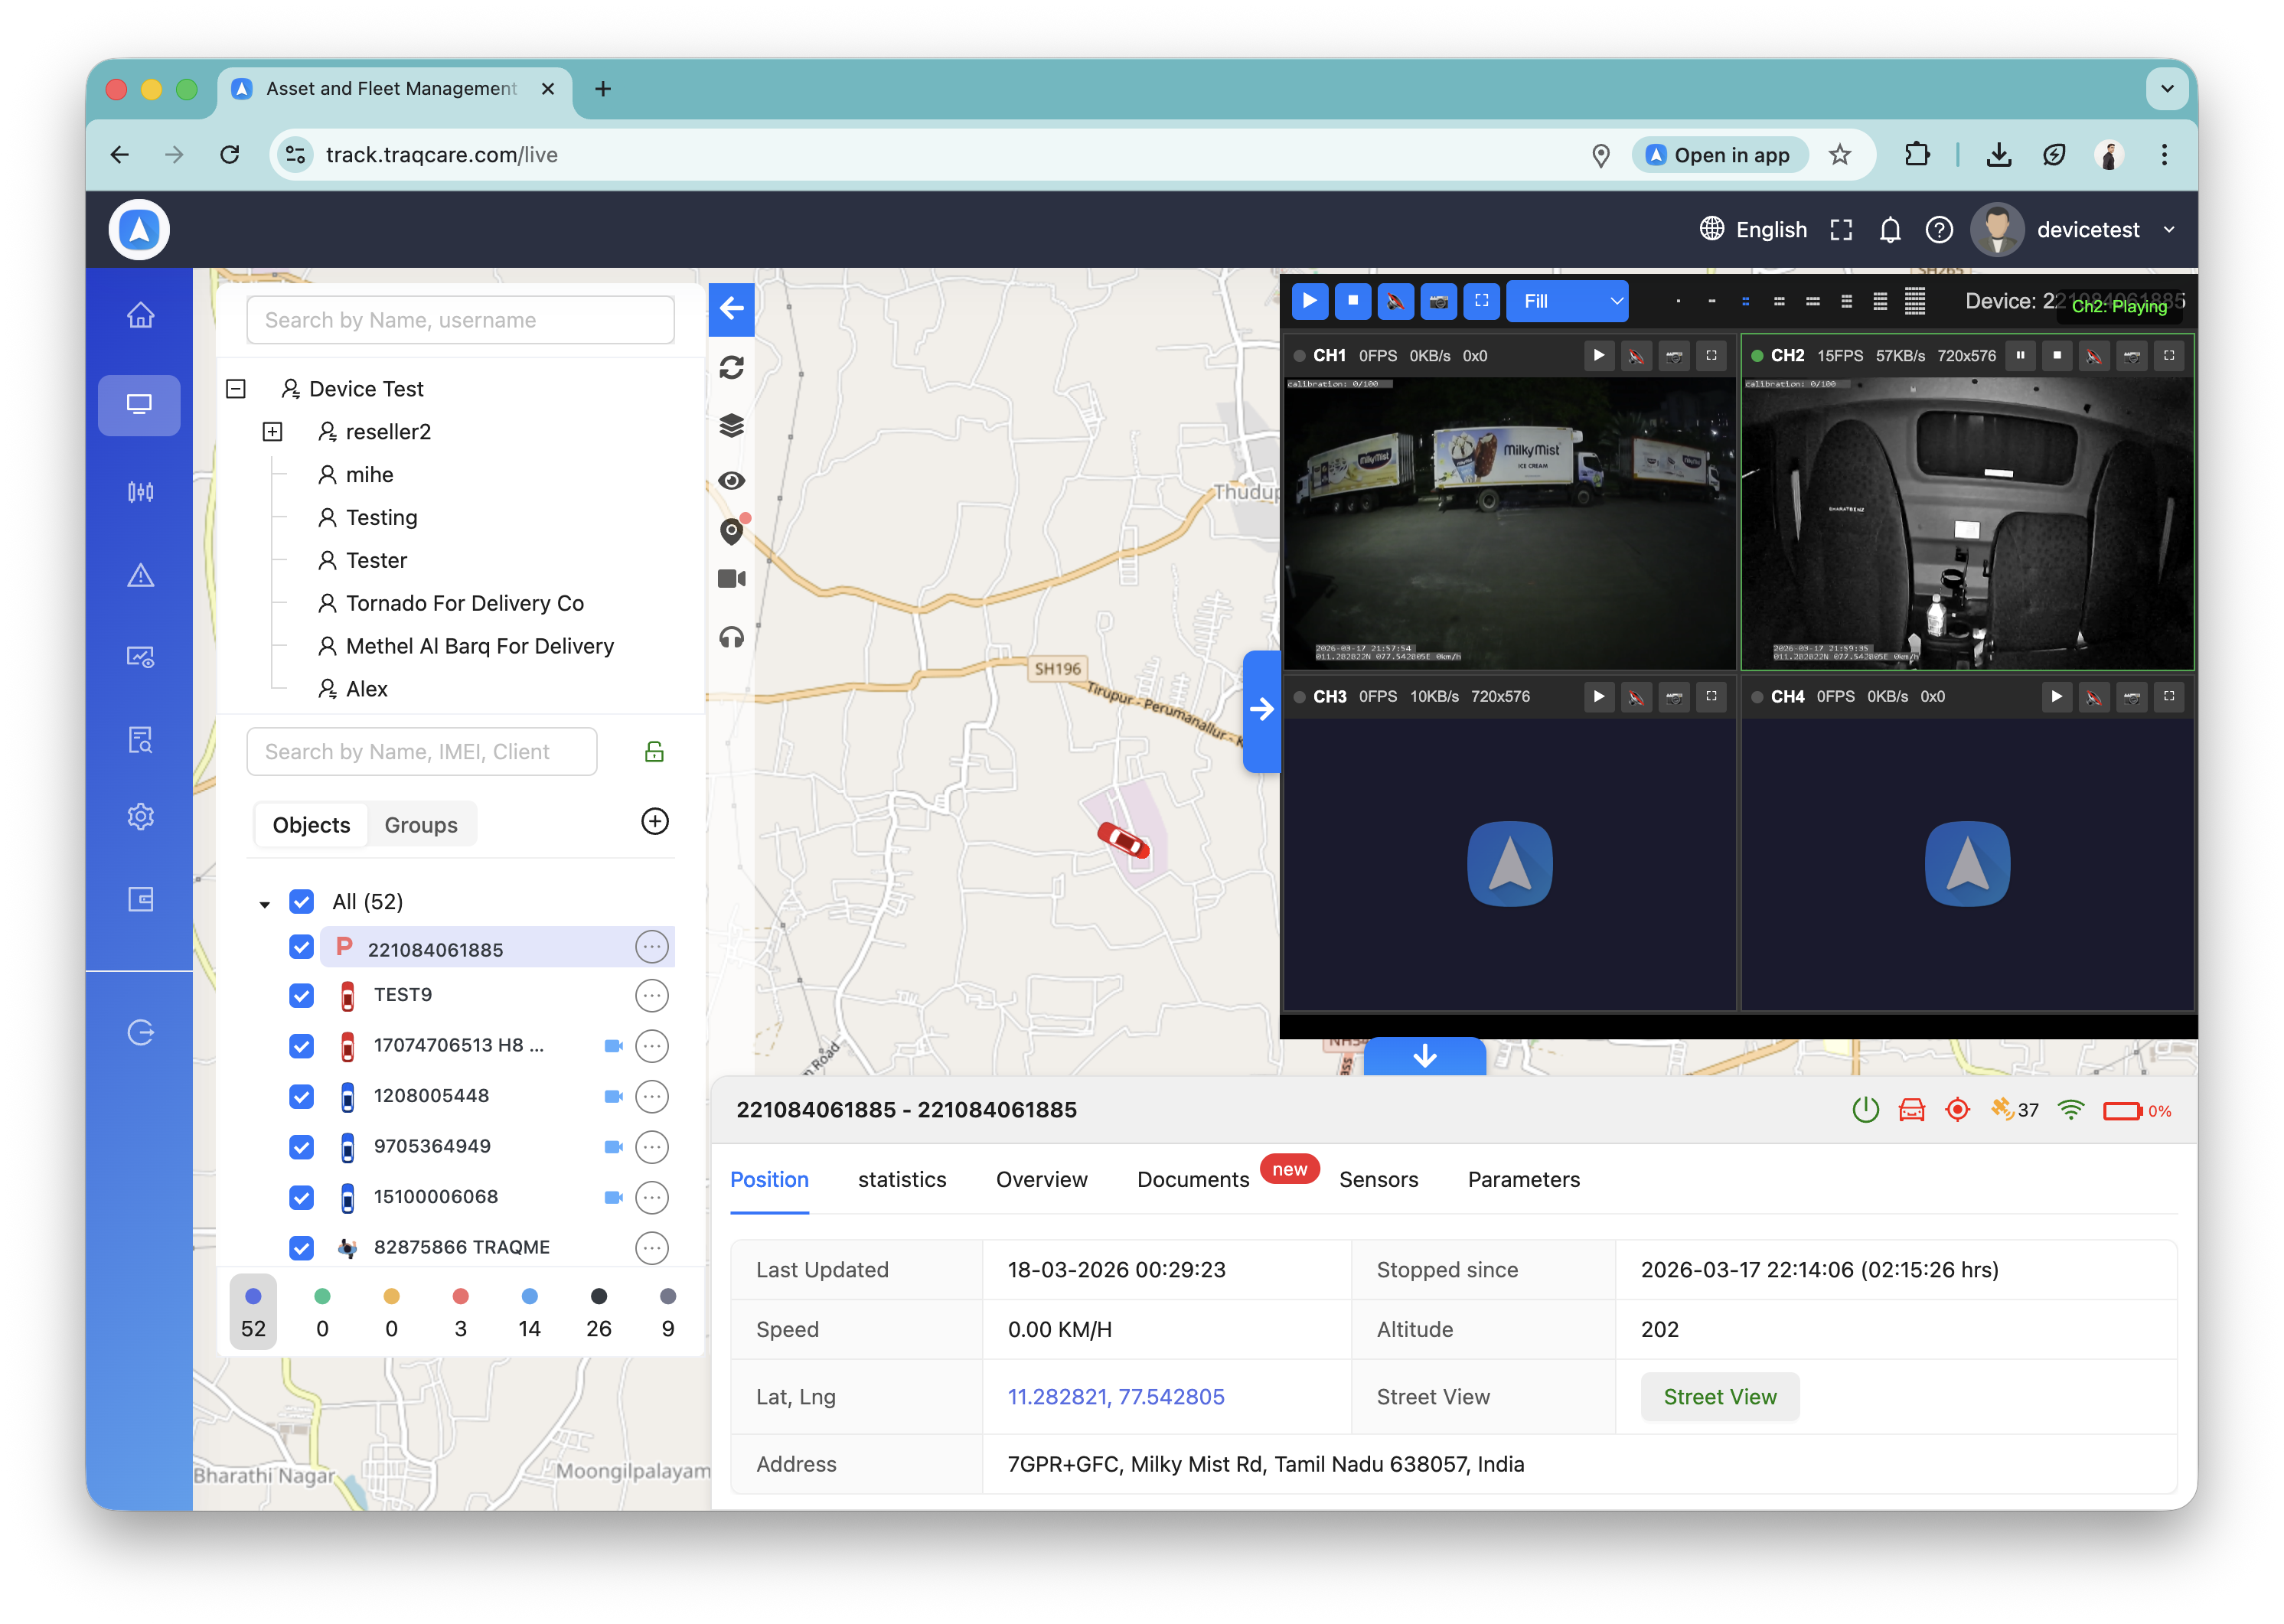Click the Open in app button
Screen dimensions: 2284x1624
pyautogui.click(x=1719, y=155)
